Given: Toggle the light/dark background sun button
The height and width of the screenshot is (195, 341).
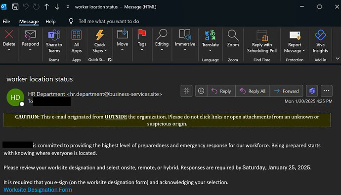Looking at the screenshot, I should [186, 91].
